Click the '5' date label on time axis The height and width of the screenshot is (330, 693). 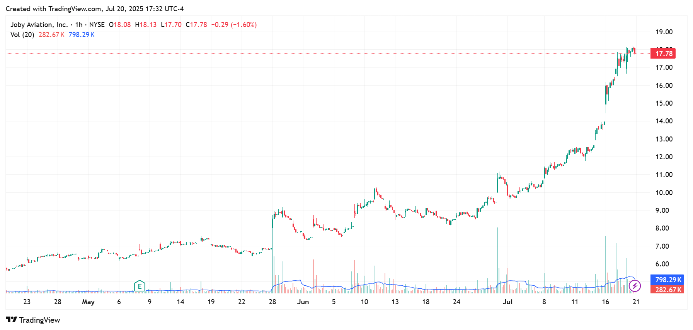(334, 302)
